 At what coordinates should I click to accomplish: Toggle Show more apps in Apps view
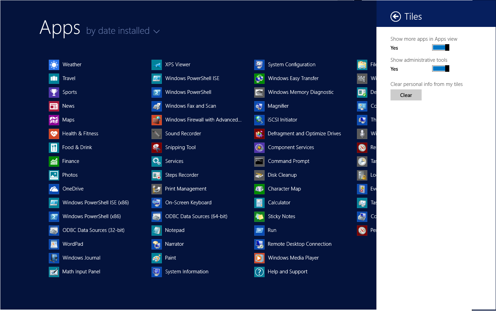point(441,48)
